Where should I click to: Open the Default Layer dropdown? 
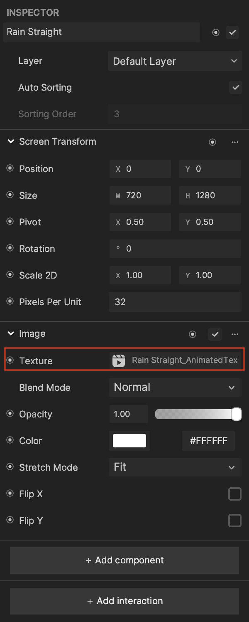pos(175,61)
